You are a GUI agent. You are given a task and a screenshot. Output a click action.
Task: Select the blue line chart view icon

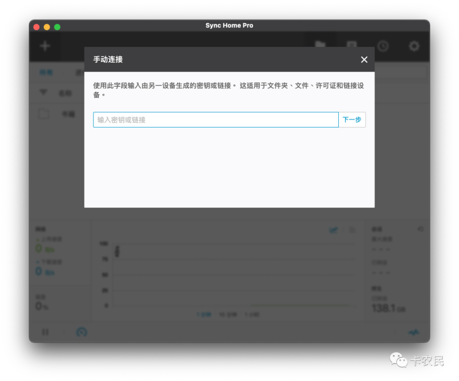[x=333, y=230]
